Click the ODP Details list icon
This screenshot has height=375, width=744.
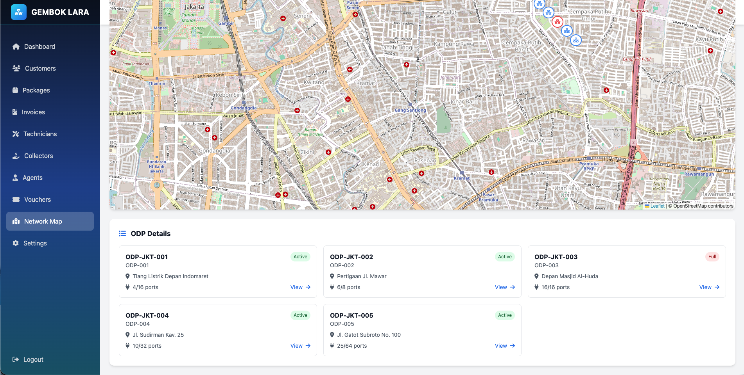[x=122, y=234]
